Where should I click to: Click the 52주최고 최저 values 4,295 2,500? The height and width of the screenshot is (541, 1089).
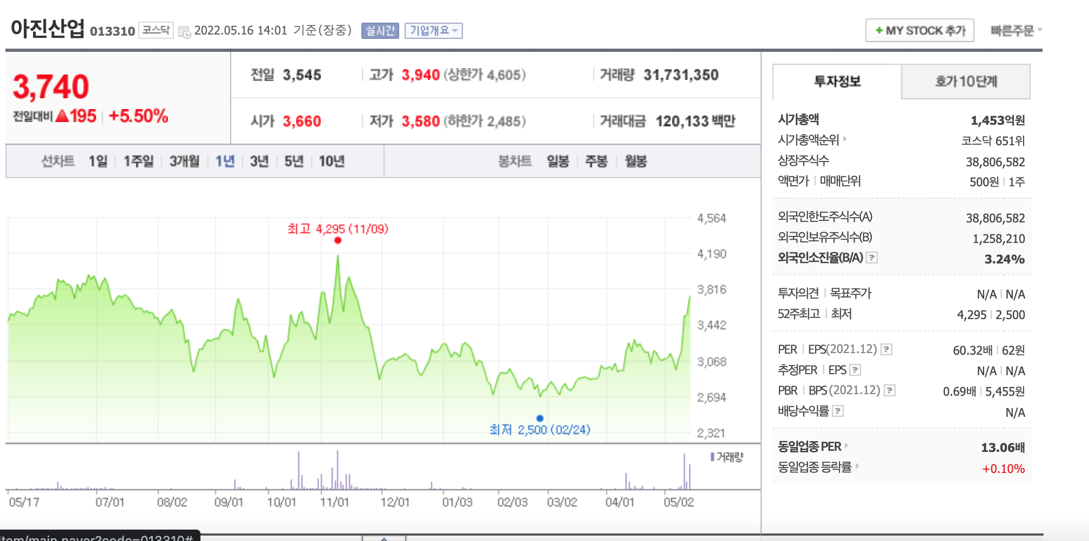tap(991, 315)
